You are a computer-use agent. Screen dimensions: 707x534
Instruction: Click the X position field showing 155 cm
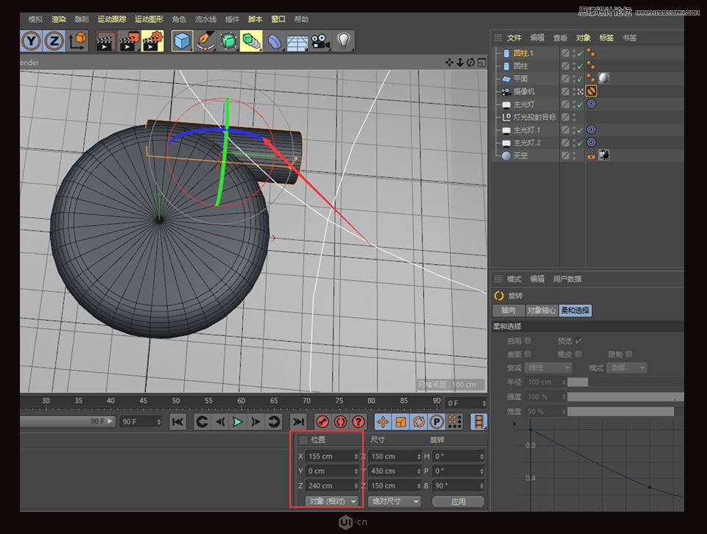[x=330, y=456]
